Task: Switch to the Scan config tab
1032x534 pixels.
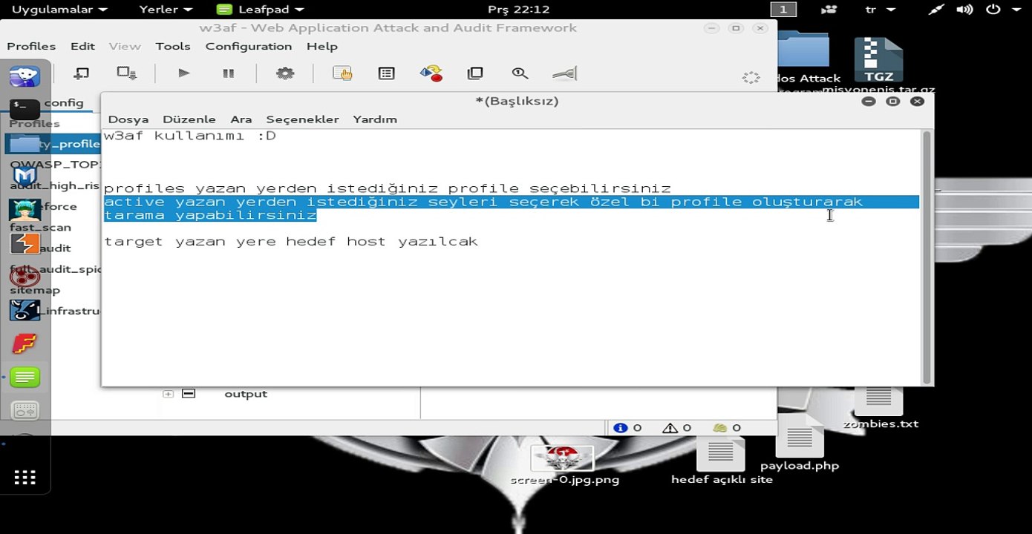Action: (63, 103)
